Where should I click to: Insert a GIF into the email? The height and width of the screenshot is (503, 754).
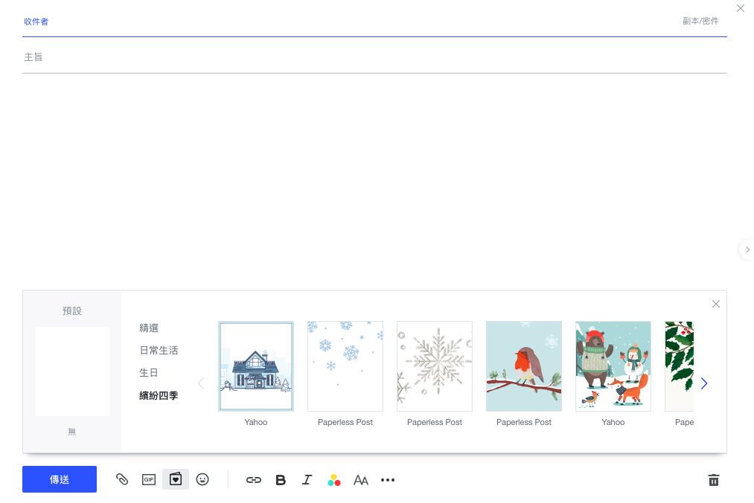click(149, 479)
